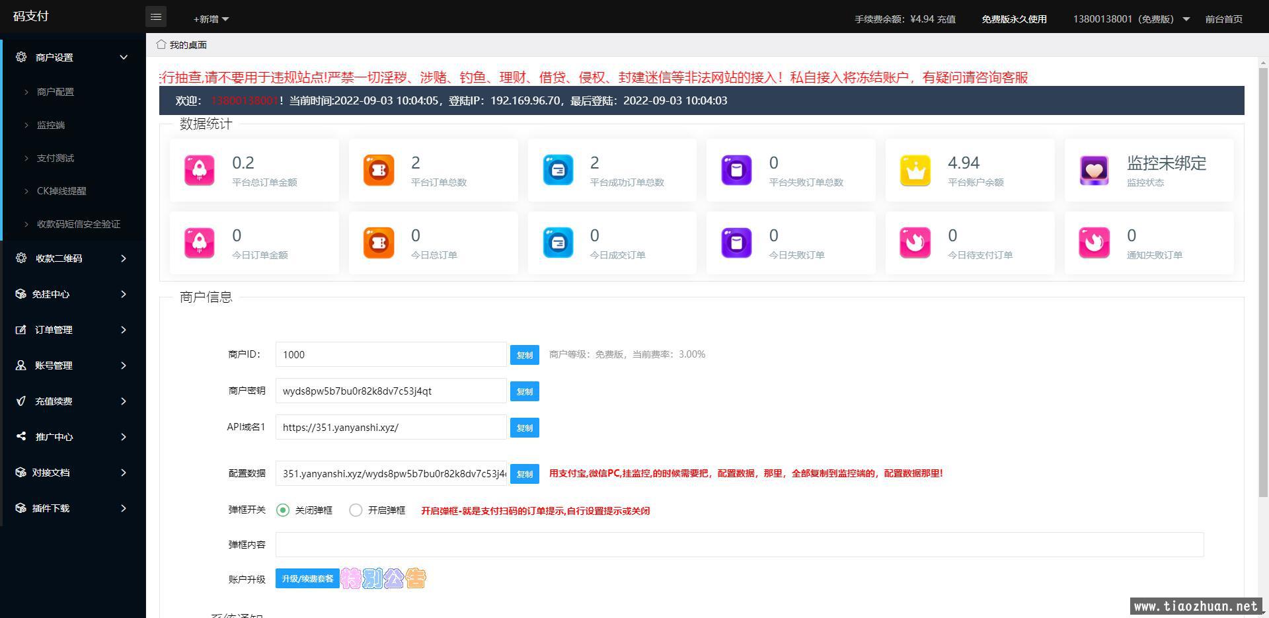Open the 13800138001 account dropdown arrow
The width and height of the screenshot is (1269, 618).
tap(1186, 19)
